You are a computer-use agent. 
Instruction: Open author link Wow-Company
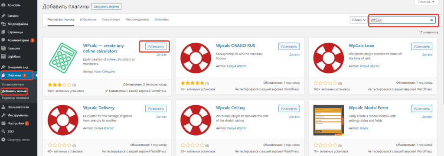[x=104, y=71]
